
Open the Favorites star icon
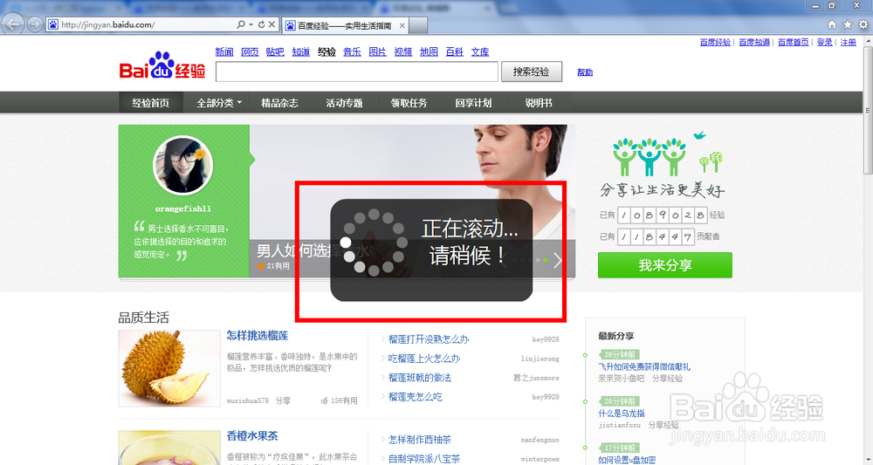[x=848, y=24]
